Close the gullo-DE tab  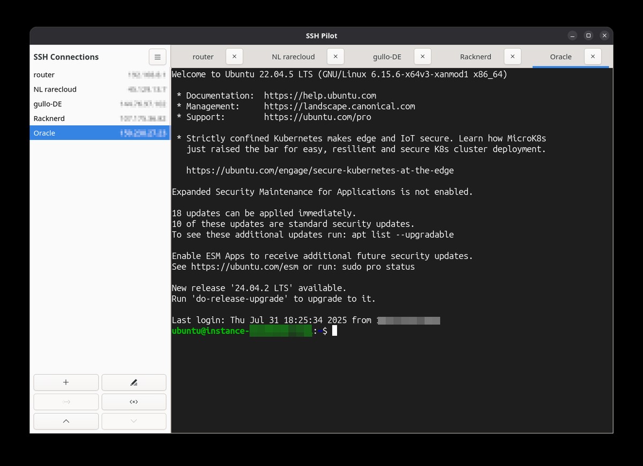(422, 56)
